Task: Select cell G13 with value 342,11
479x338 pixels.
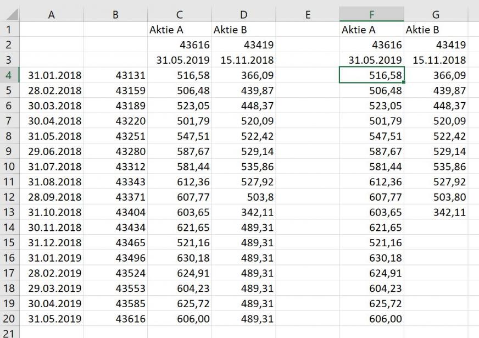Action: coord(436,212)
